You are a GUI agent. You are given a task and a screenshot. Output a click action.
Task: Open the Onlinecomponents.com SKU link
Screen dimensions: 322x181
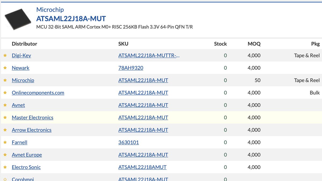pos(143,93)
